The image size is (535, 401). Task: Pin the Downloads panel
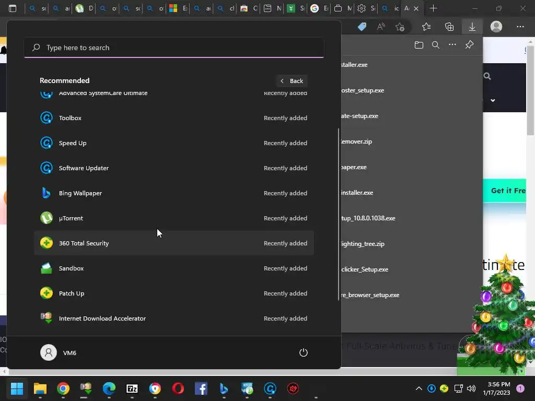[x=470, y=45]
